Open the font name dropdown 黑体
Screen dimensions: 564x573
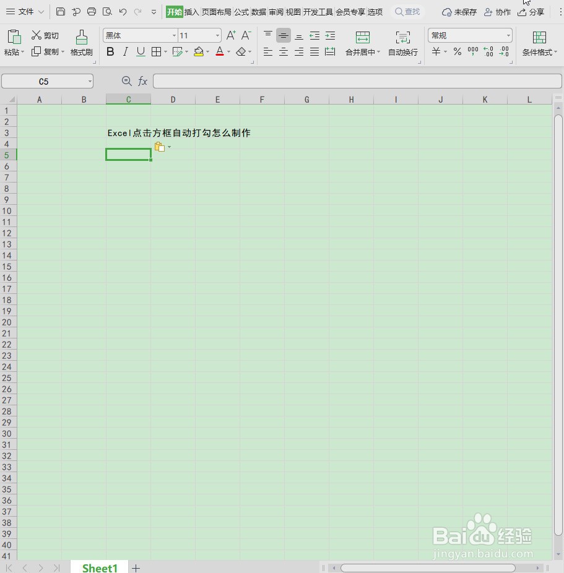pyautogui.click(x=175, y=36)
